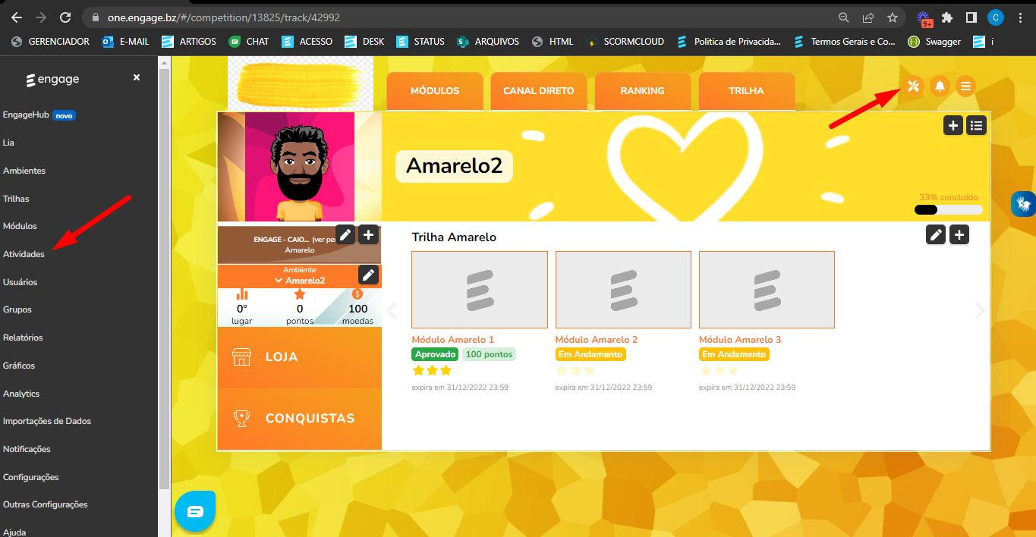This screenshot has height=537, width=1036.
Task: Open the CONQUISTAS achievements button
Action: click(300, 419)
